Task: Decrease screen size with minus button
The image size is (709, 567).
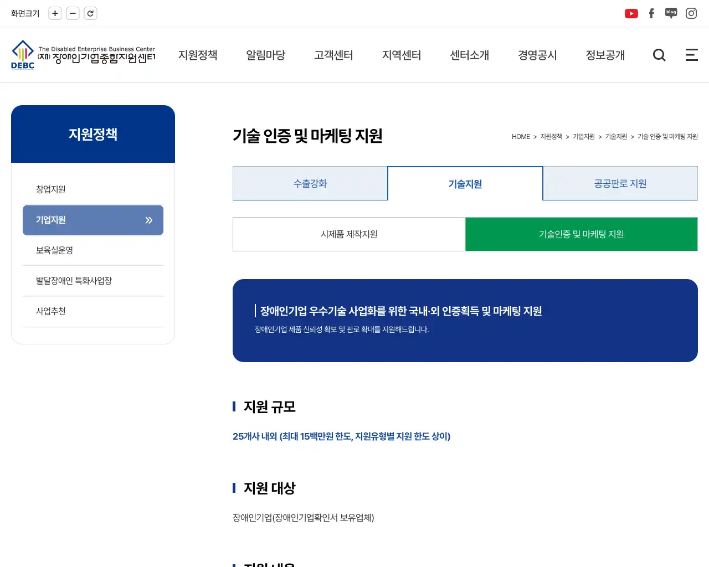Action: click(x=73, y=13)
